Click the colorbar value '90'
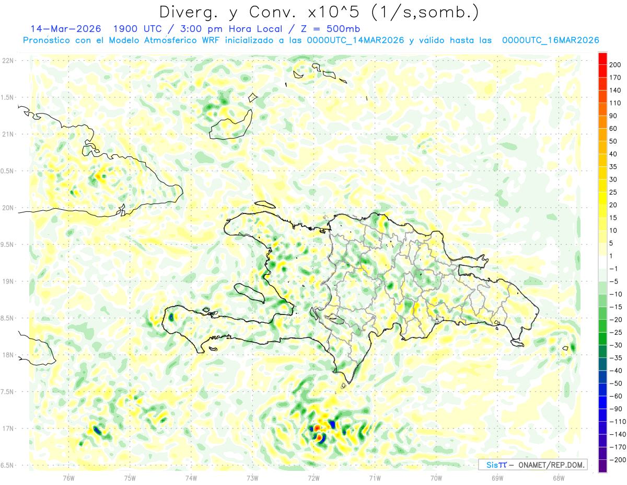The height and width of the screenshot is (485, 627). 614,116
